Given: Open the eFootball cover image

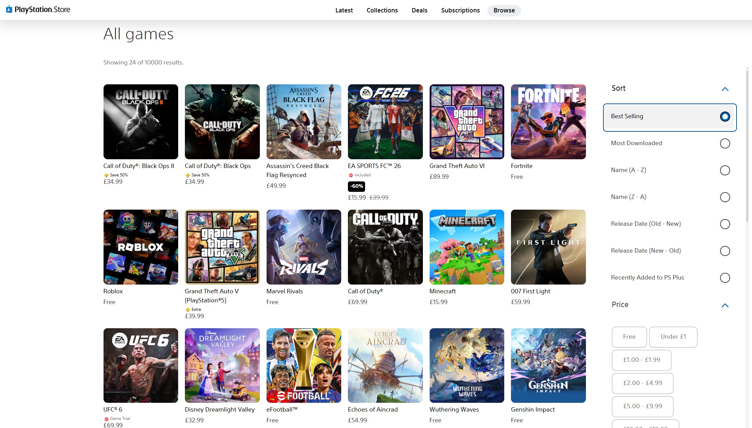Looking at the screenshot, I should coord(304,366).
